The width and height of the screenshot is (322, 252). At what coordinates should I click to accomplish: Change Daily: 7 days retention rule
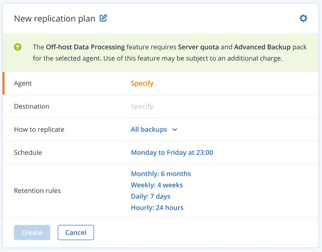coord(150,196)
